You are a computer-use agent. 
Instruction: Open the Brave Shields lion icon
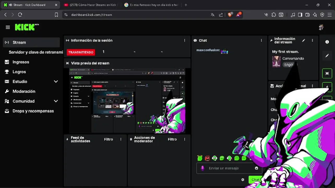230,15
